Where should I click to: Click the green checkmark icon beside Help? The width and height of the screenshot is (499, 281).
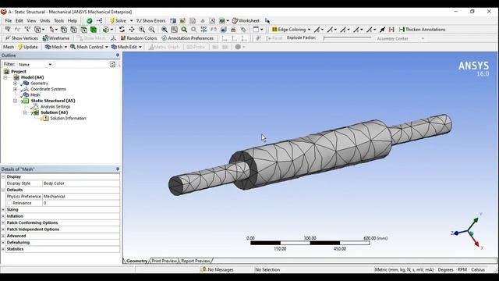point(90,21)
